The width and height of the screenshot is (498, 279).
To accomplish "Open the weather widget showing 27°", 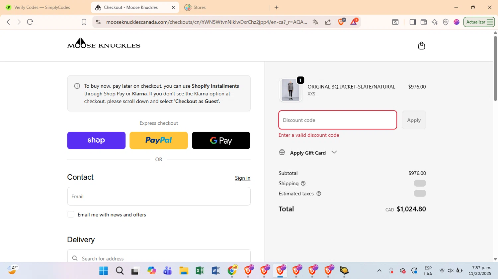I will [12, 270].
